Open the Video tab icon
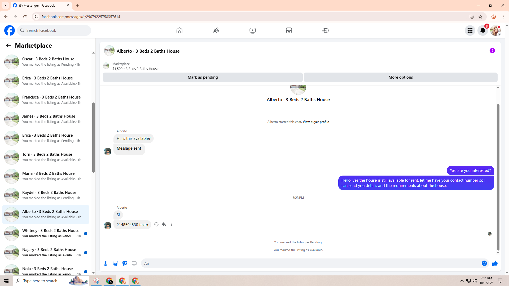This screenshot has width=509, height=286. tap(253, 30)
